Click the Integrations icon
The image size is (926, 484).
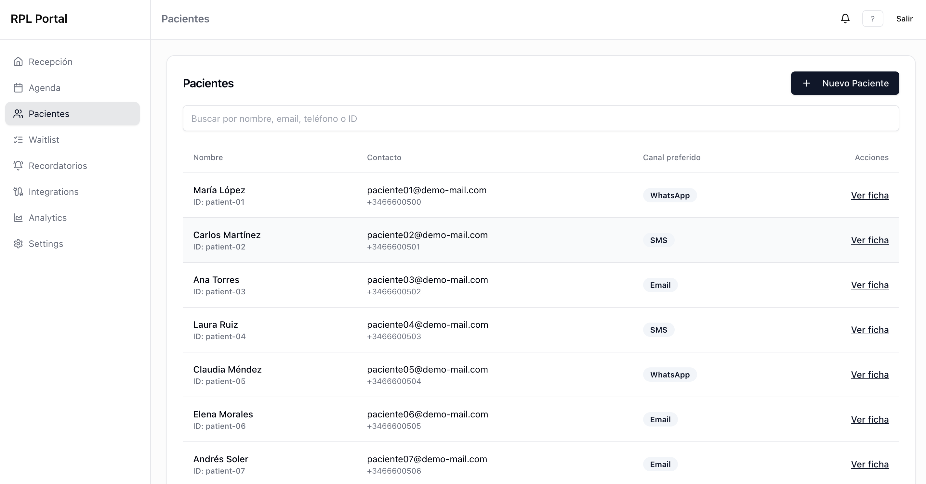(18, 192)
